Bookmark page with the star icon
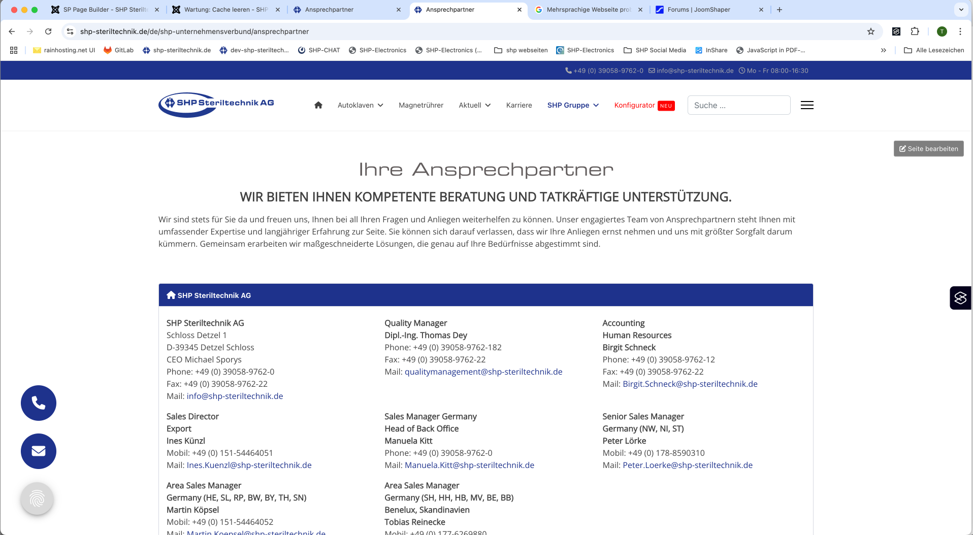The height and width of the screenshot is (535, 973). (x=871, y=31)
